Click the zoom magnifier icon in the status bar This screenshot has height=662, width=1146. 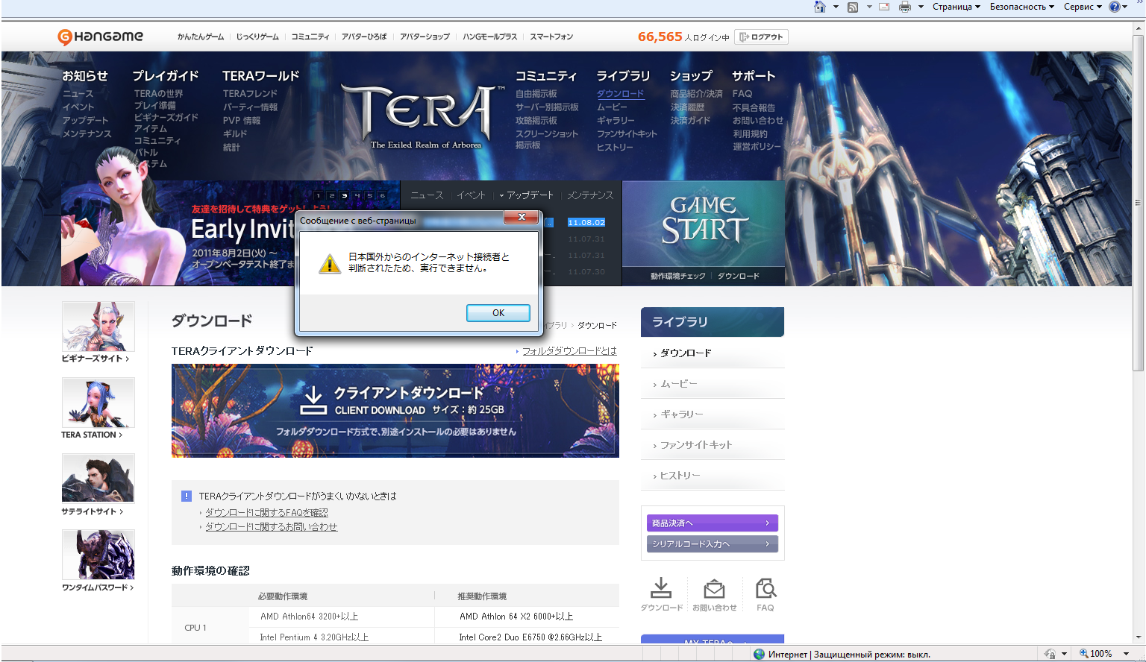tap(1083, 654)
